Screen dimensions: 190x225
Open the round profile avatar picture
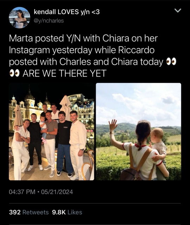(19, 18)
